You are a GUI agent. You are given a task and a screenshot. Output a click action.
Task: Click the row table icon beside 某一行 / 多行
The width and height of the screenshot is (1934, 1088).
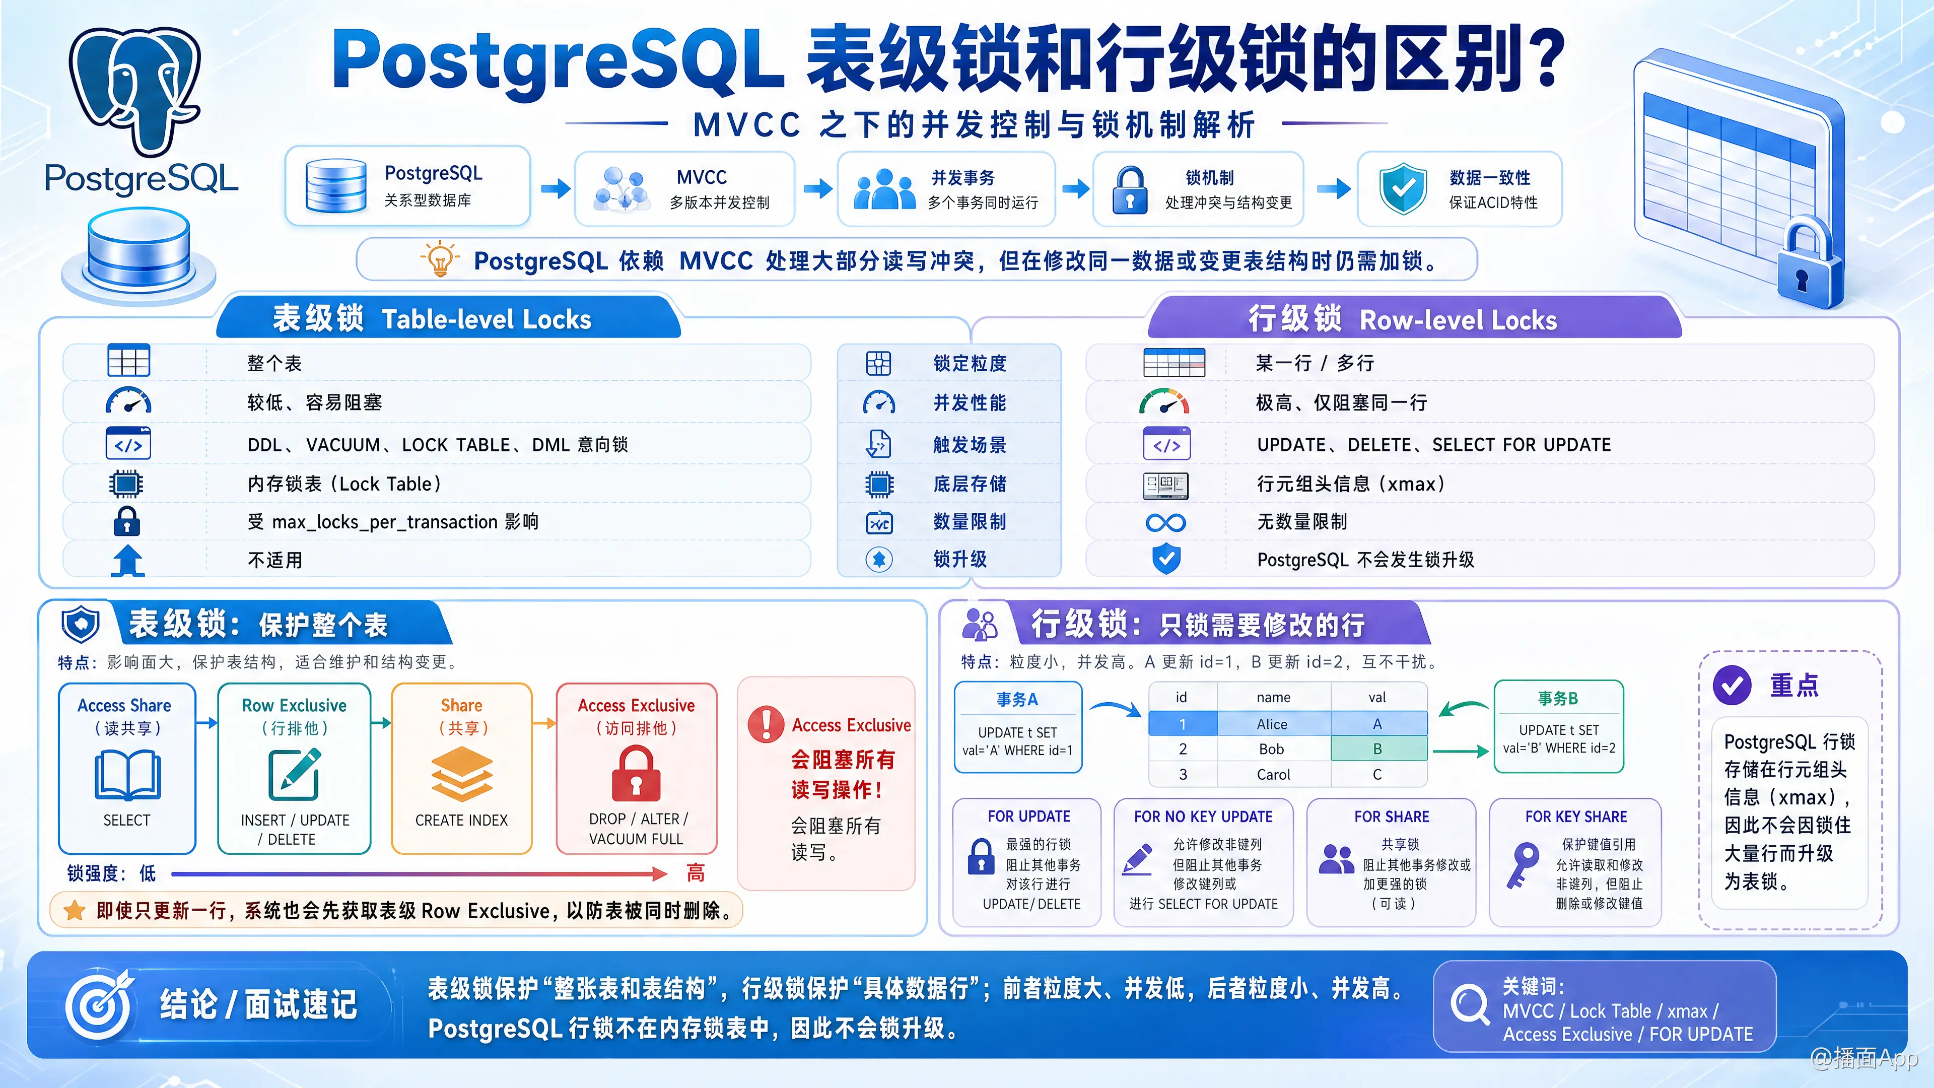[1174, 362]
